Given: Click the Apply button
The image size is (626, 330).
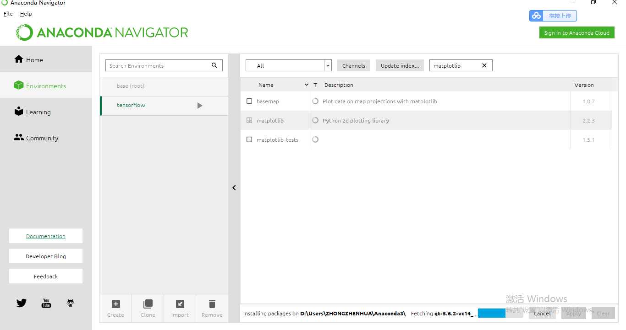Looking at the screenshot, I should tap(573, 313).
